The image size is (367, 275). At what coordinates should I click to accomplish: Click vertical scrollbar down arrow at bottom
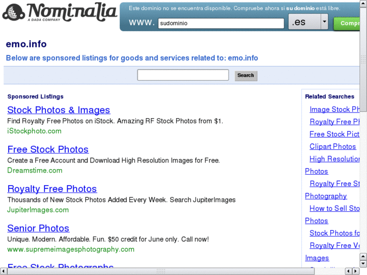(x=363, y=264)
